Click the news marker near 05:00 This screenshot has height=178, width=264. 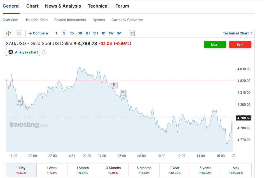coord(114,84)
